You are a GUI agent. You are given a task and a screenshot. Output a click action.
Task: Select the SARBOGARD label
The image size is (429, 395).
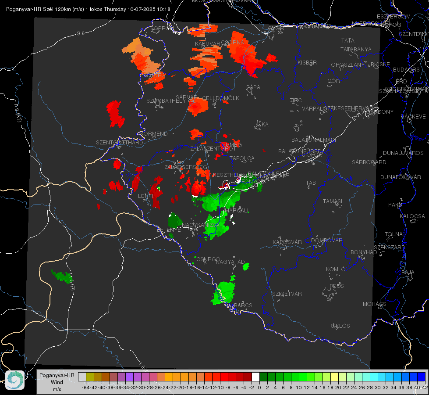(x=369, y=162)
